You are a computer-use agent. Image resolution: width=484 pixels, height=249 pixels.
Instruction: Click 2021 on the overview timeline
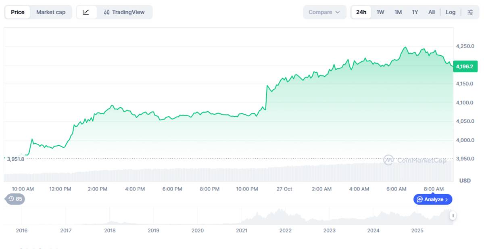[x=242, y=230]
